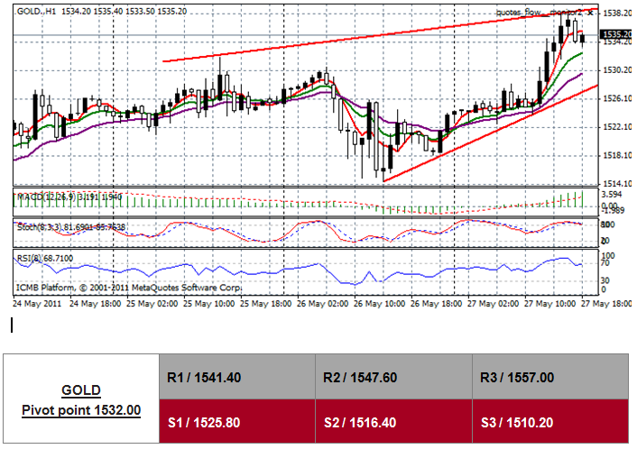Click the 24 May 18:00 time label
Viewport: 637px width, 449px height.
point(95,304)
